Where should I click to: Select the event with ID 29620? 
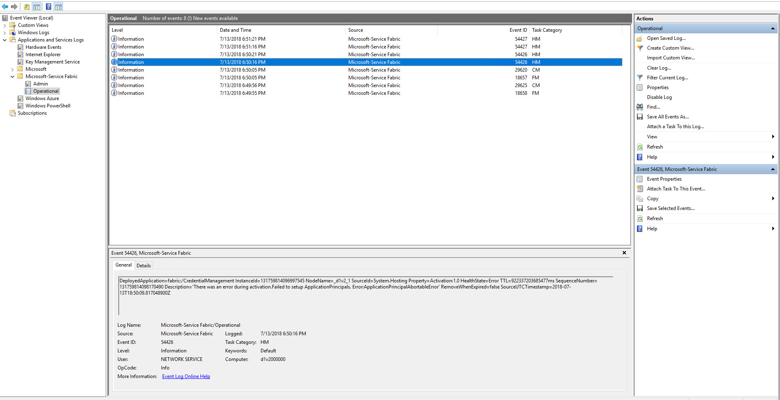pos(285,70)
